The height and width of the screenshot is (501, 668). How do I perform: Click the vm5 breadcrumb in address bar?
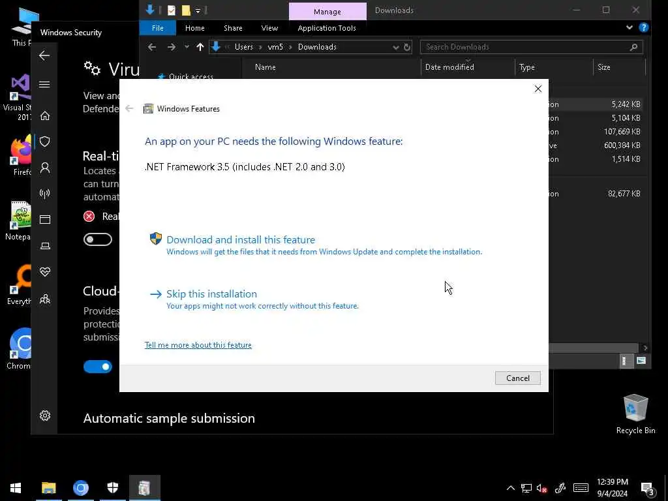tap(275, 47)
